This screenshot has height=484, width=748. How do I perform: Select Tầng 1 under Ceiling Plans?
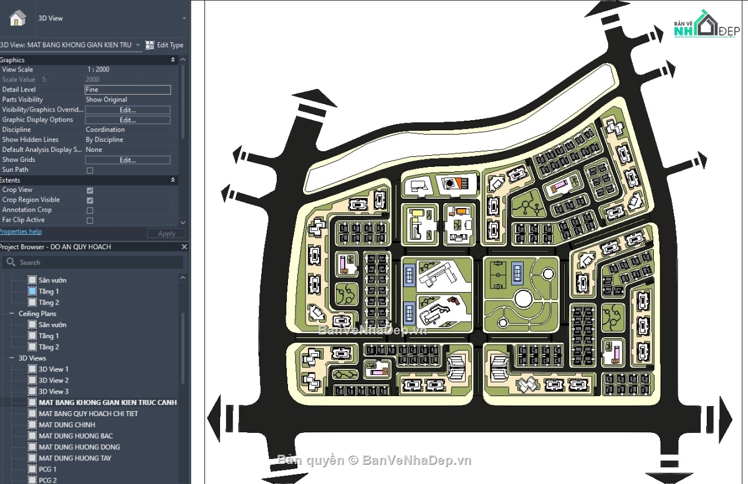(49, 336)
